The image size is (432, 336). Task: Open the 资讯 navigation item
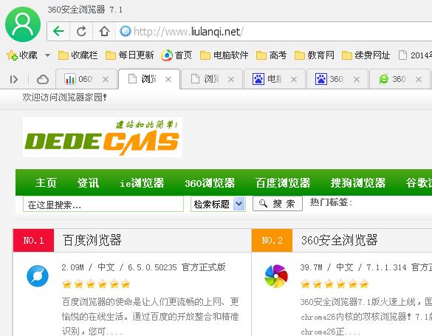(88, 183)
